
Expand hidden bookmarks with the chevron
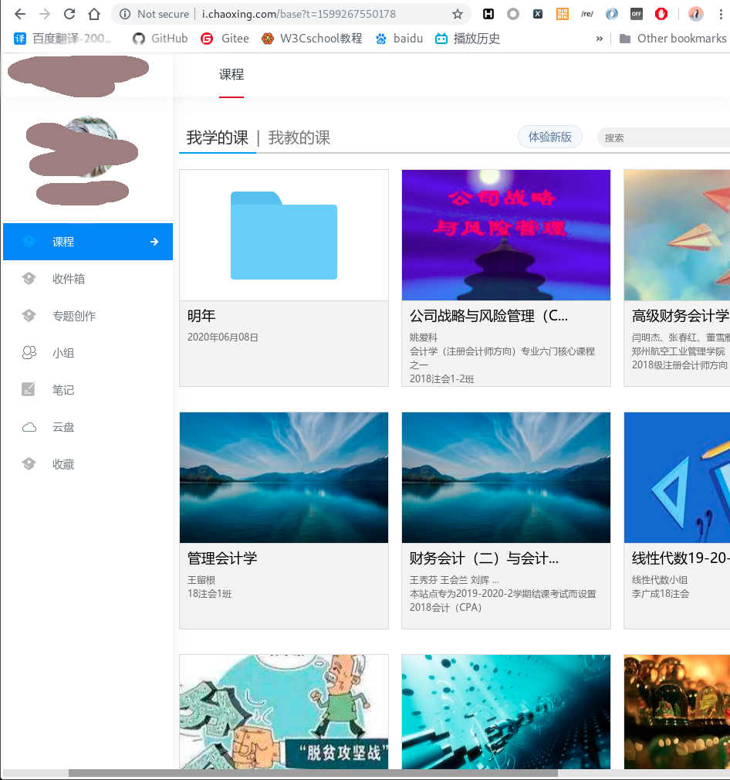pyautogui.click(x=600, y=39)
